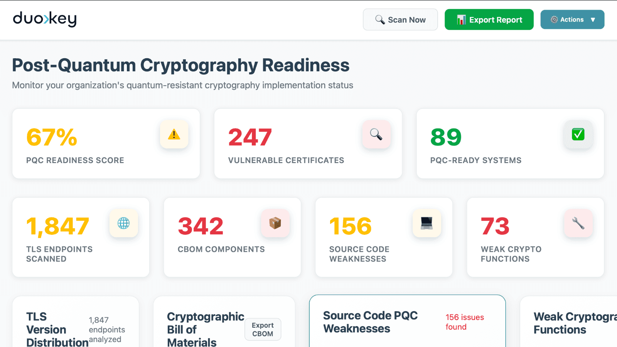Click the globe icon on TLS Endpoints Scanned
Viewport: 617px width, 347px height.
[123, 223]
